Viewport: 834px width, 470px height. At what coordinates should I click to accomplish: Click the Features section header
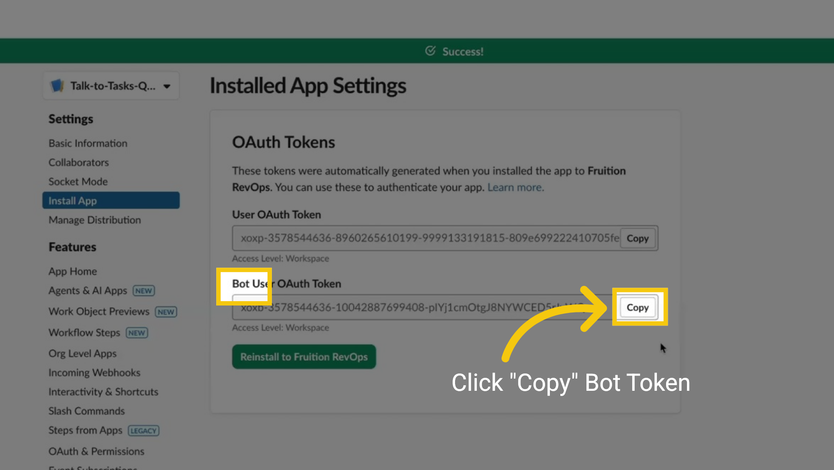[72, 247]
